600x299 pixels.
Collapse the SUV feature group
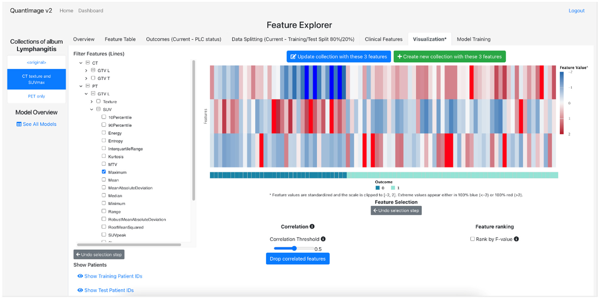tap(92, 109)
